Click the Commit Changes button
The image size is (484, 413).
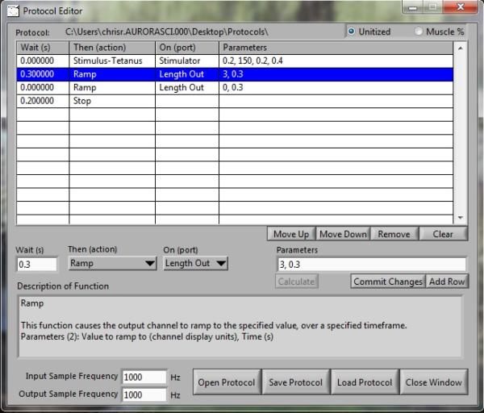tap(388, 282)
